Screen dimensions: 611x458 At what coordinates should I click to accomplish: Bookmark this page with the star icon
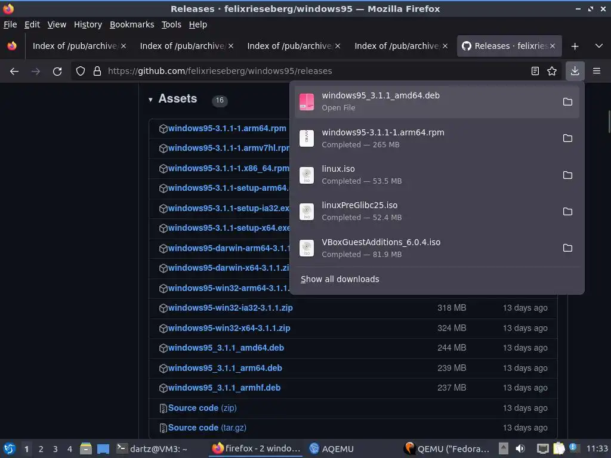pos(552,72)
